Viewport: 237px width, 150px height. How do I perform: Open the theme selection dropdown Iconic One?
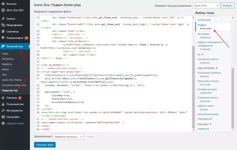click(x=206, y=6)
